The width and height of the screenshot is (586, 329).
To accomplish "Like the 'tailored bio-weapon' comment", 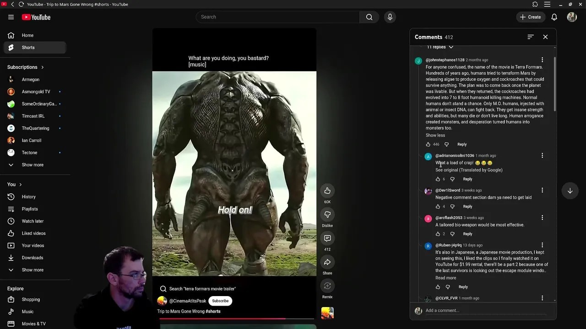I will [x=438, y=234].
